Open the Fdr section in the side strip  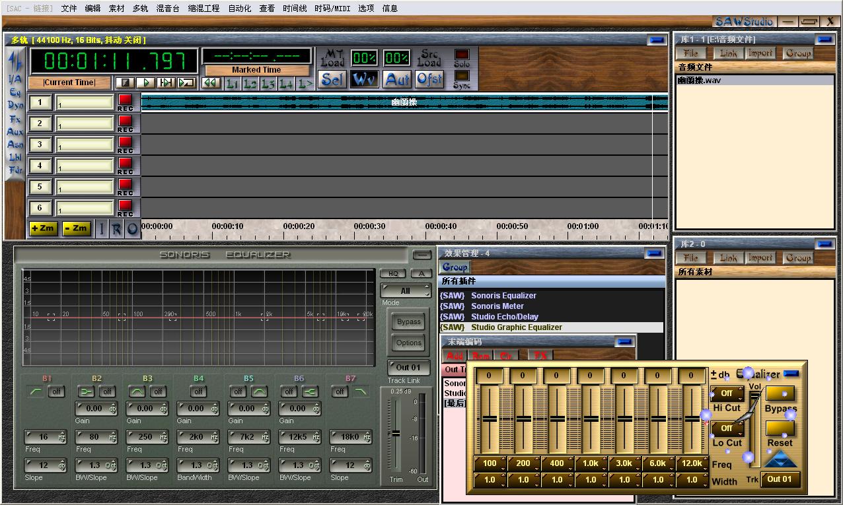tap(15, 170)
